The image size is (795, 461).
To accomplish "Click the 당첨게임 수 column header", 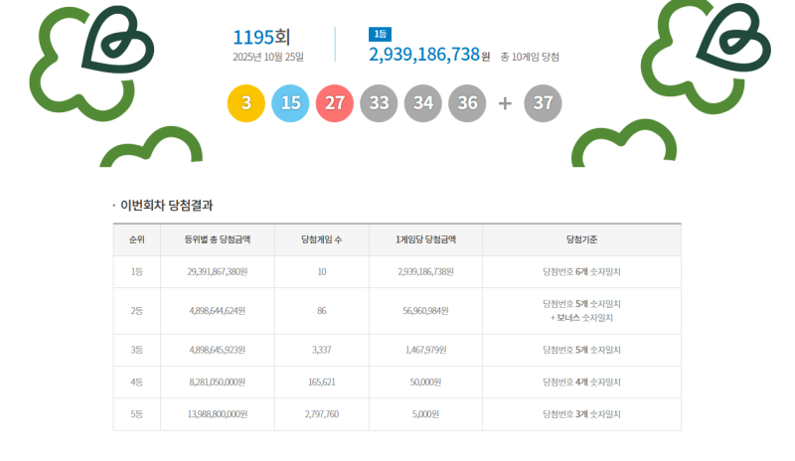I will [x=321, y=239].
